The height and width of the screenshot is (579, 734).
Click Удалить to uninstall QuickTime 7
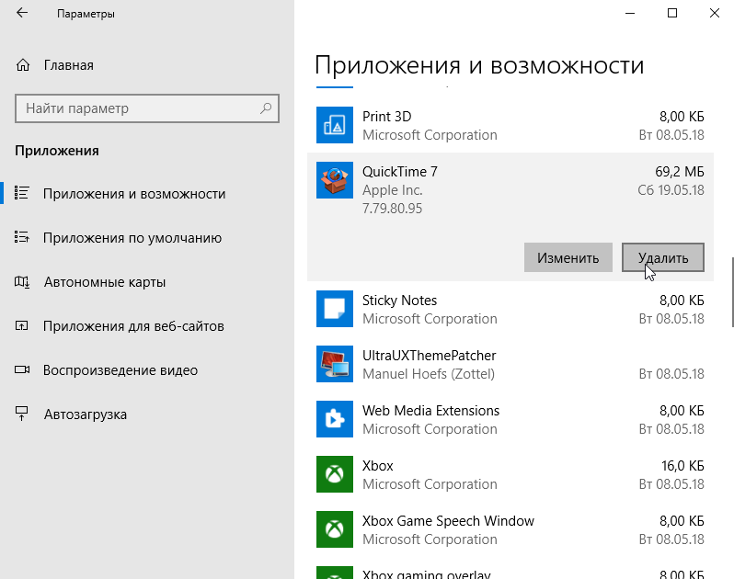pyautogui.click(x=663, y=257)
